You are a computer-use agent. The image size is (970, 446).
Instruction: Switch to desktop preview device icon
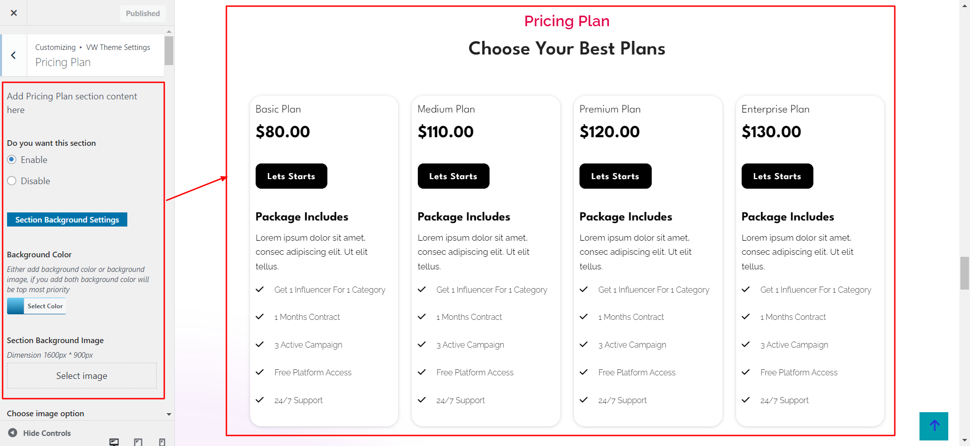tap(114, 442)
